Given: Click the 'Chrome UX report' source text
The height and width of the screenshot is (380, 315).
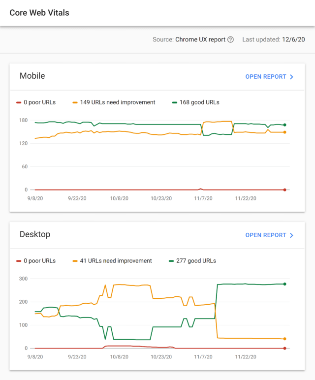Looking at the screenshot, I should tap(200, 39).
